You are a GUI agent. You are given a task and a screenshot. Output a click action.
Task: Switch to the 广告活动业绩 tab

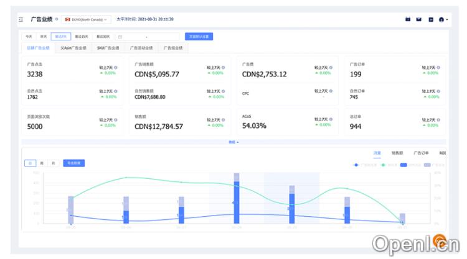tap(141, 48)
